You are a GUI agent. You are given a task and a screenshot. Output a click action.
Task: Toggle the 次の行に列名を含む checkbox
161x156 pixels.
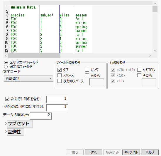point(7,99)
